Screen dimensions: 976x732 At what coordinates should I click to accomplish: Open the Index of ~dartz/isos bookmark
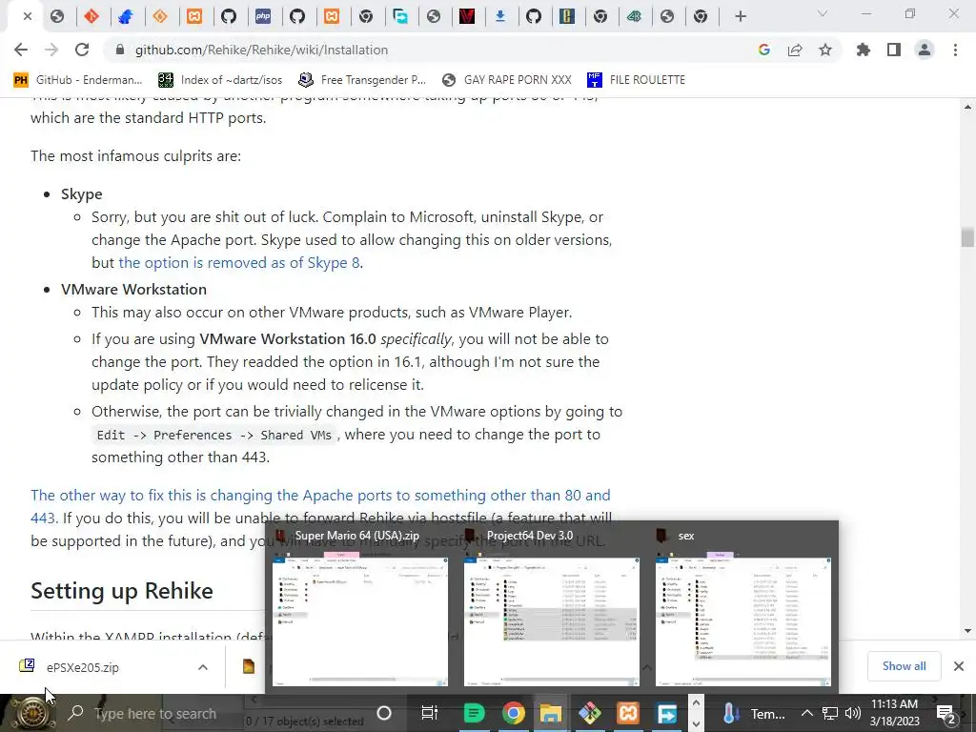coord(220,80)
